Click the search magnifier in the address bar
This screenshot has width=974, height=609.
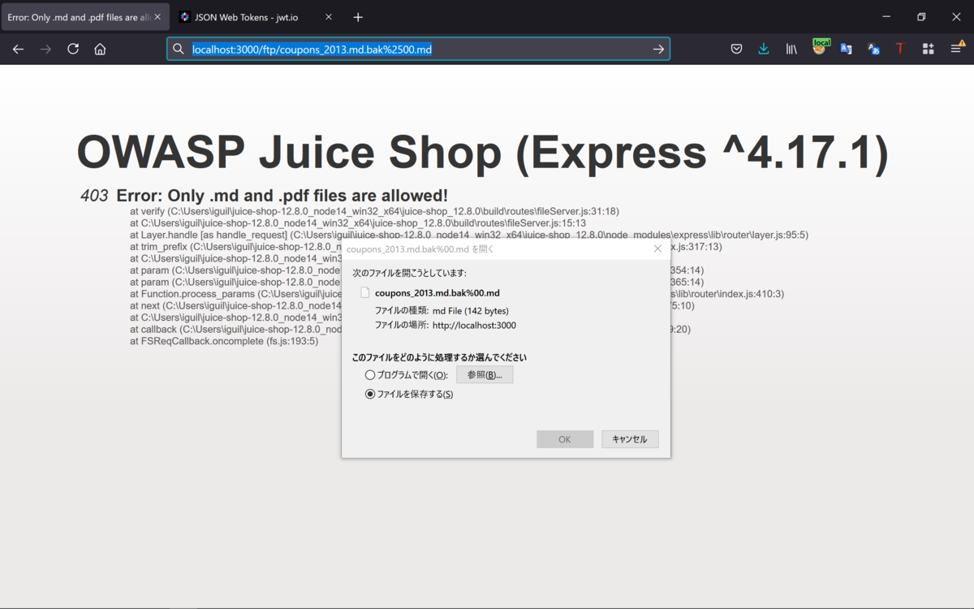pos(179,49)
